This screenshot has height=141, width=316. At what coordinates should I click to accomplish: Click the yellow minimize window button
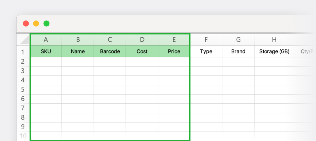36,24
